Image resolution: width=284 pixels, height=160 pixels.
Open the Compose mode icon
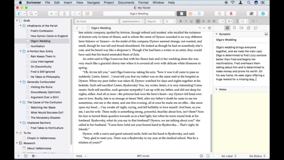[x=252, y=14]
